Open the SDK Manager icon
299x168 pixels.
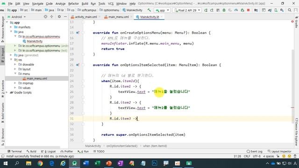[x=282, y=10]
